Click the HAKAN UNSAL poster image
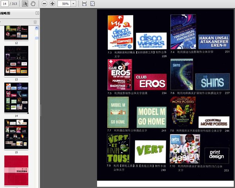Viewport: 235px width, 188px height. click(x=183, y=32)
